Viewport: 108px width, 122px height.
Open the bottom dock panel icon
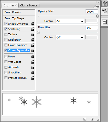[x=105, y=22]
